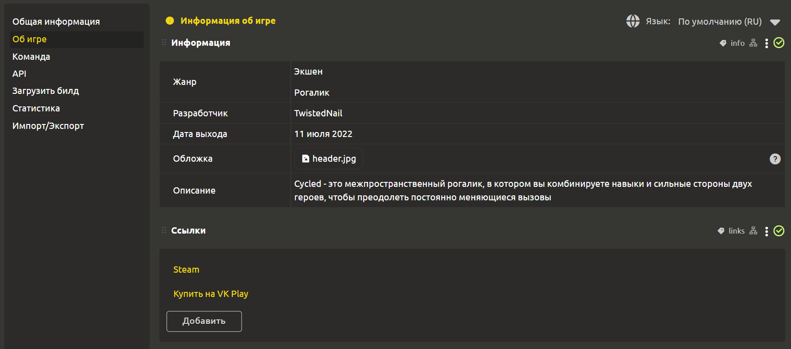Click the links tag label
791x349 pixels.
click(x=737, y=231)
